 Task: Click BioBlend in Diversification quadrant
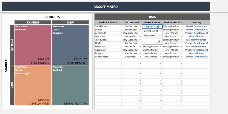pyautogui.click(x=57, y=70)
